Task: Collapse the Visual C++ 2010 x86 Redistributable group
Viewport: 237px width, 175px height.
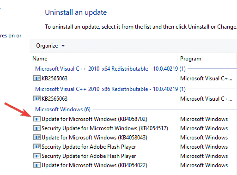Action: (x=110, y=89)
